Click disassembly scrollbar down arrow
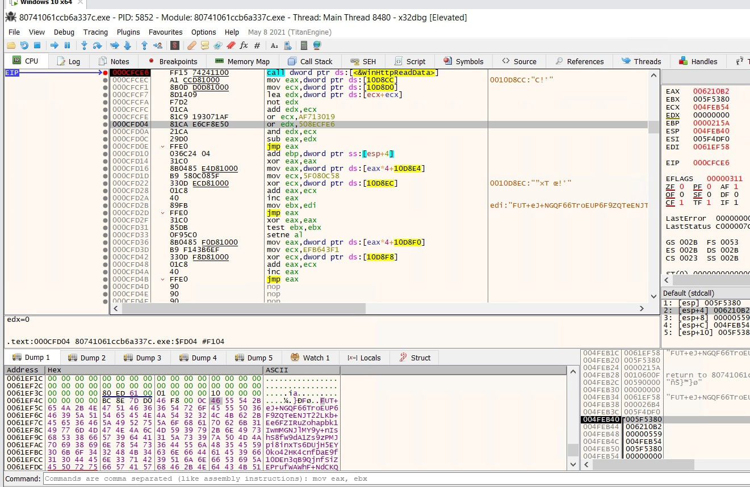This screenshot has width=750, height=487. tap(653, 297)
